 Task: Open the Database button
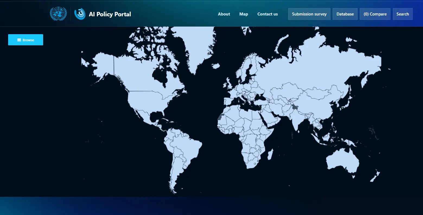[345, 14]
